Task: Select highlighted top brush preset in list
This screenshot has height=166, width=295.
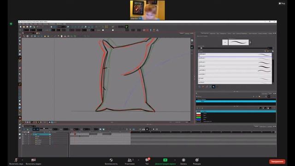Action: (x=235, y=55)
